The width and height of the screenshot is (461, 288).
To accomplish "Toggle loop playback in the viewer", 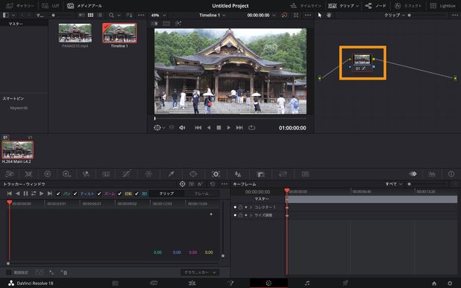I will [x=251, y=128].
